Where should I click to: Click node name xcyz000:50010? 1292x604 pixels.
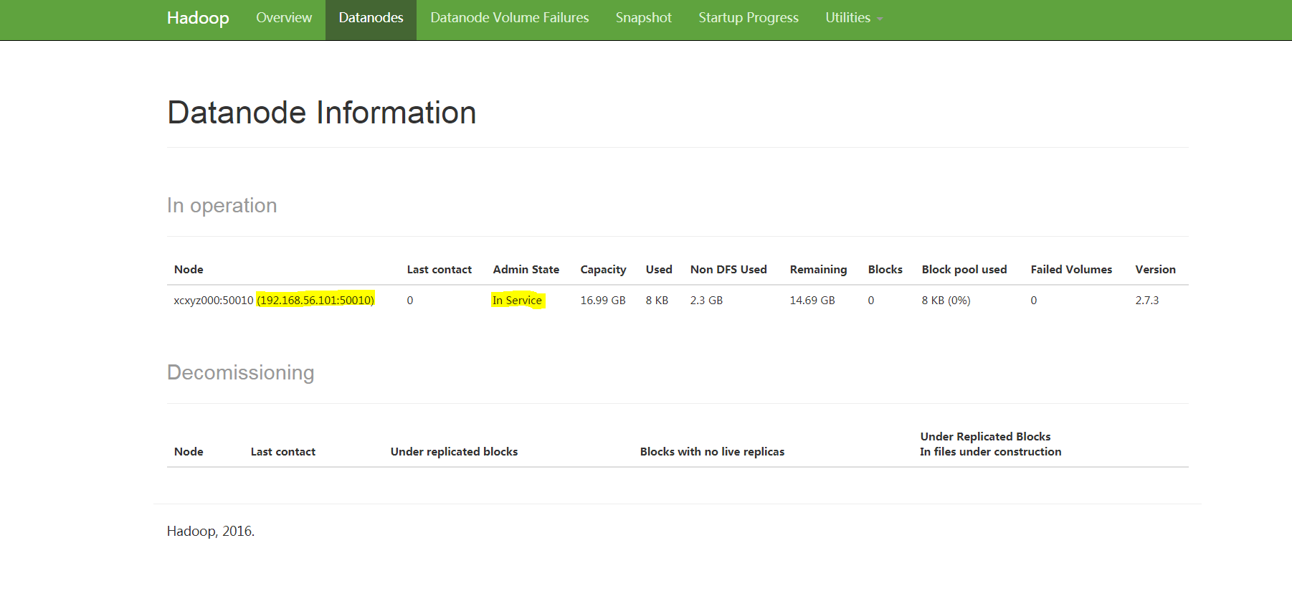tap(214, 301)
